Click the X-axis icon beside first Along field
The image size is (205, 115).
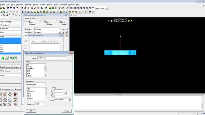coord(52,90)
